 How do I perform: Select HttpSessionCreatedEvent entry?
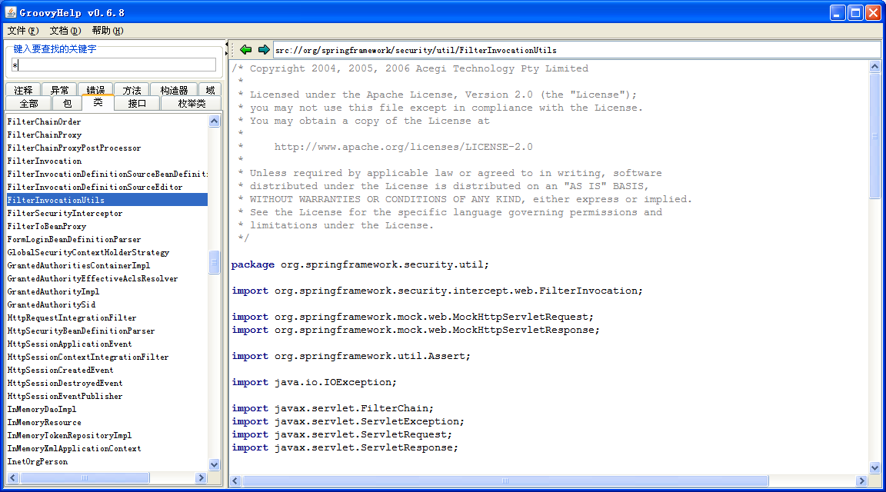point(107,370)
